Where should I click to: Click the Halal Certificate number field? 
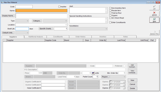[x=53, y=88]
